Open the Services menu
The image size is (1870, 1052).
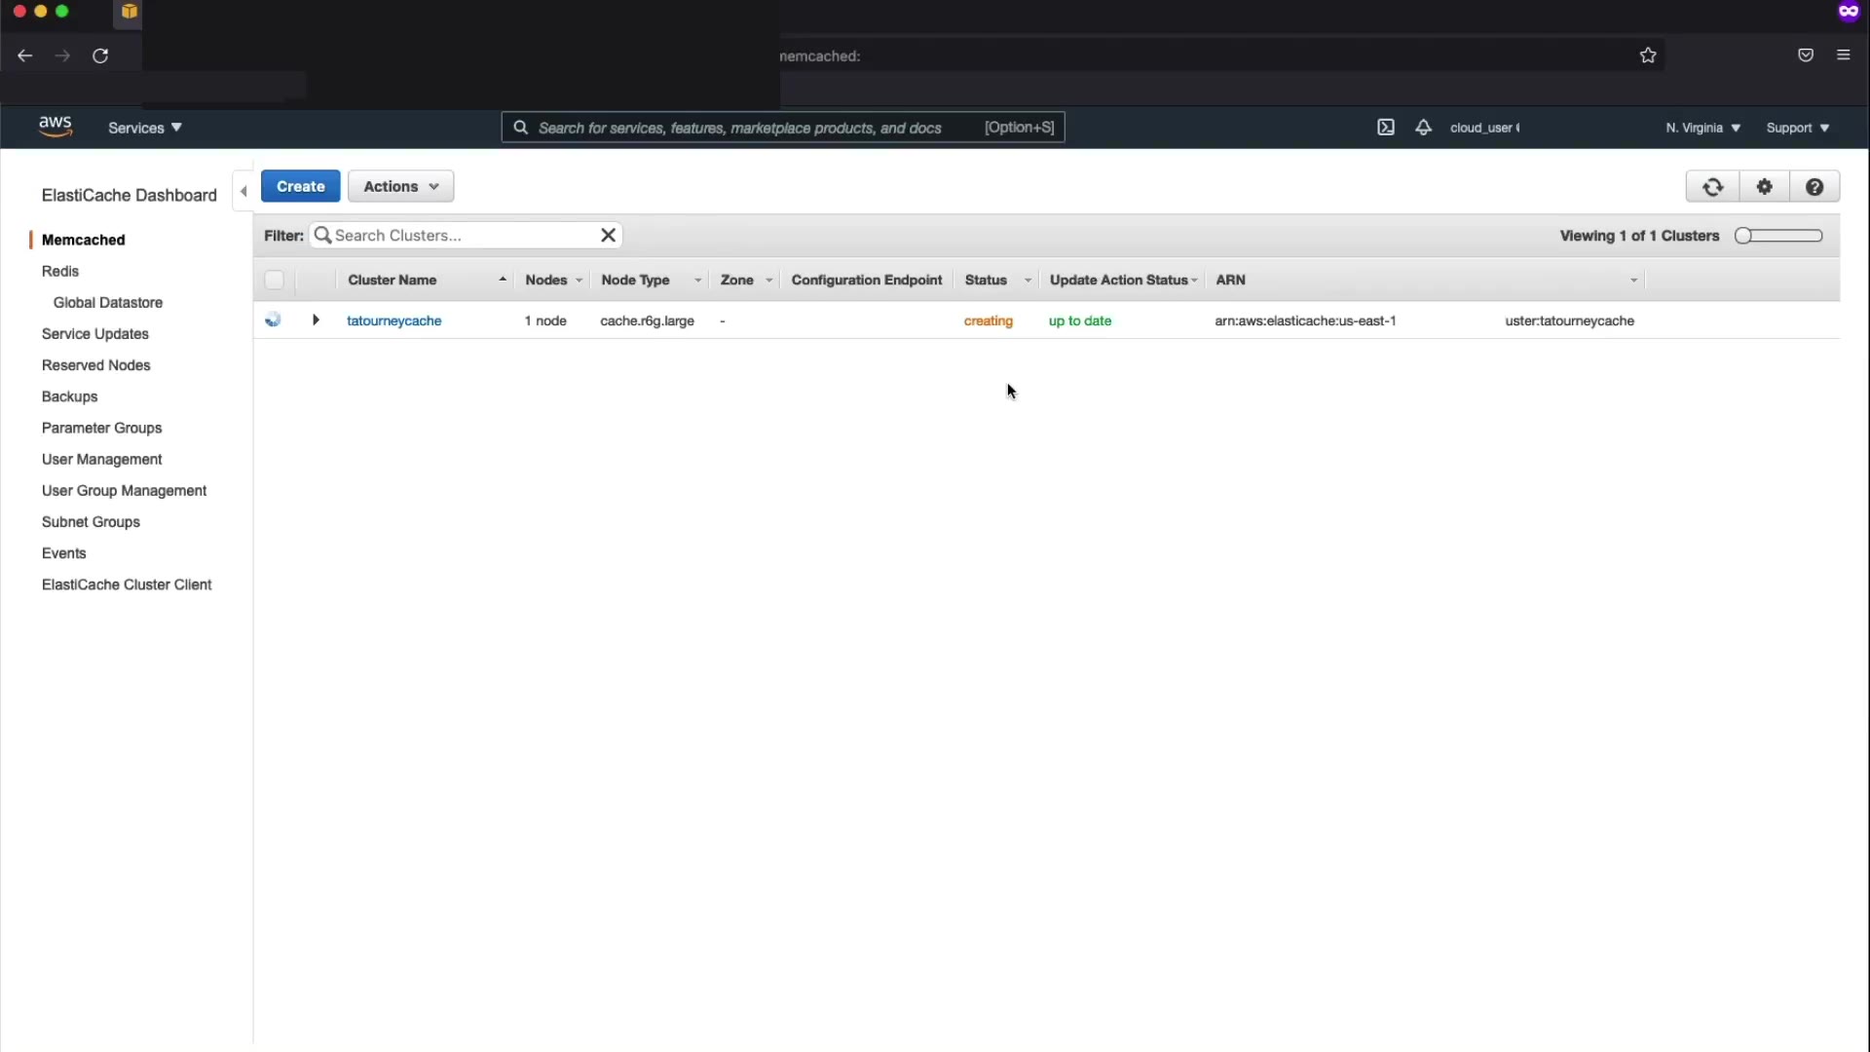point(144,128)
